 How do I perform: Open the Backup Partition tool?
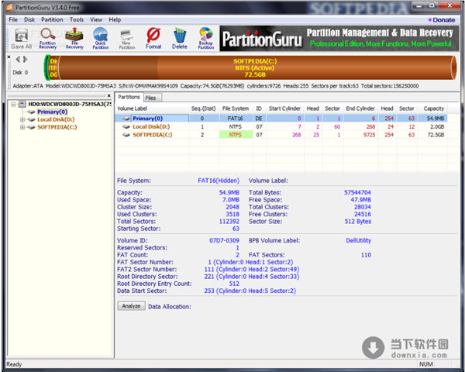tap(206, 39)
